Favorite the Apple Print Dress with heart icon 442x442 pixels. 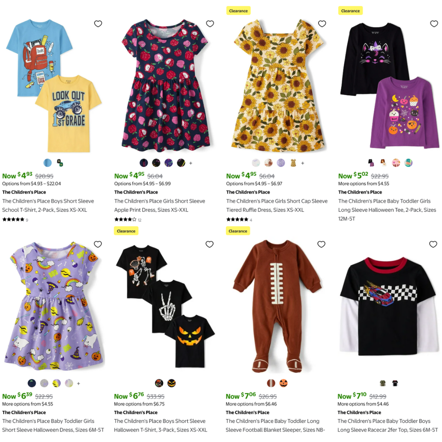tap(210, 24)
